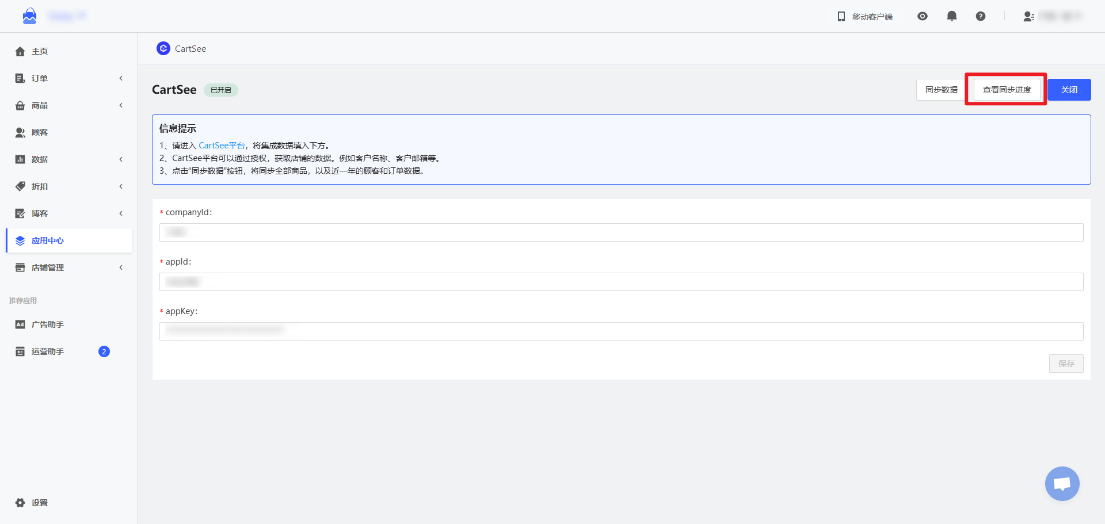Expand the 店铺管理 menu chevron
The image size is (1105, 524).
[x=121, y=267]
